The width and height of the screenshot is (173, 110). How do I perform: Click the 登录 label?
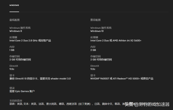tap(12, 88)
